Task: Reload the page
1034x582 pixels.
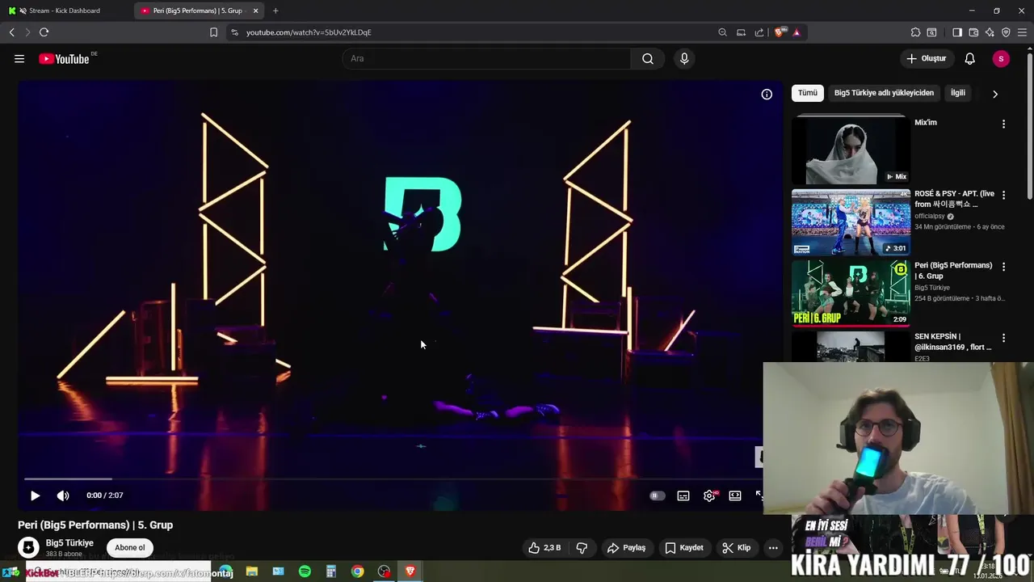Action: (44, 32)
